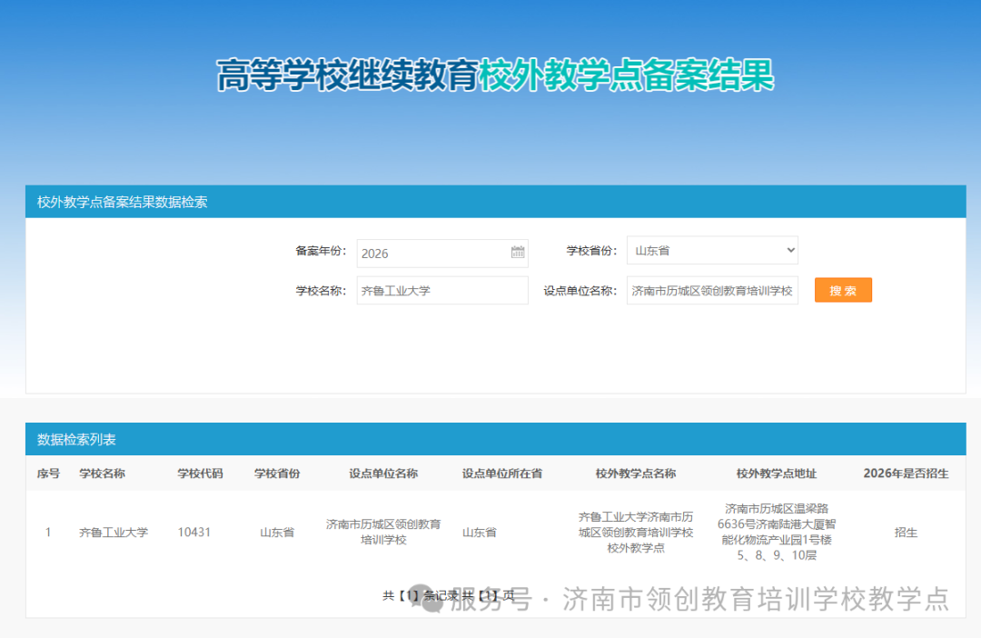
Task: Click the 山东省 cell under 学校省份 column
Action: pyautogui.click(x=277, y=533)
